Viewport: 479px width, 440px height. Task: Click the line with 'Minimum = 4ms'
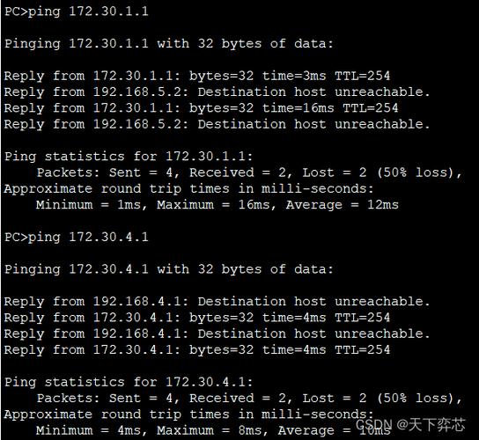click(213, 430)
